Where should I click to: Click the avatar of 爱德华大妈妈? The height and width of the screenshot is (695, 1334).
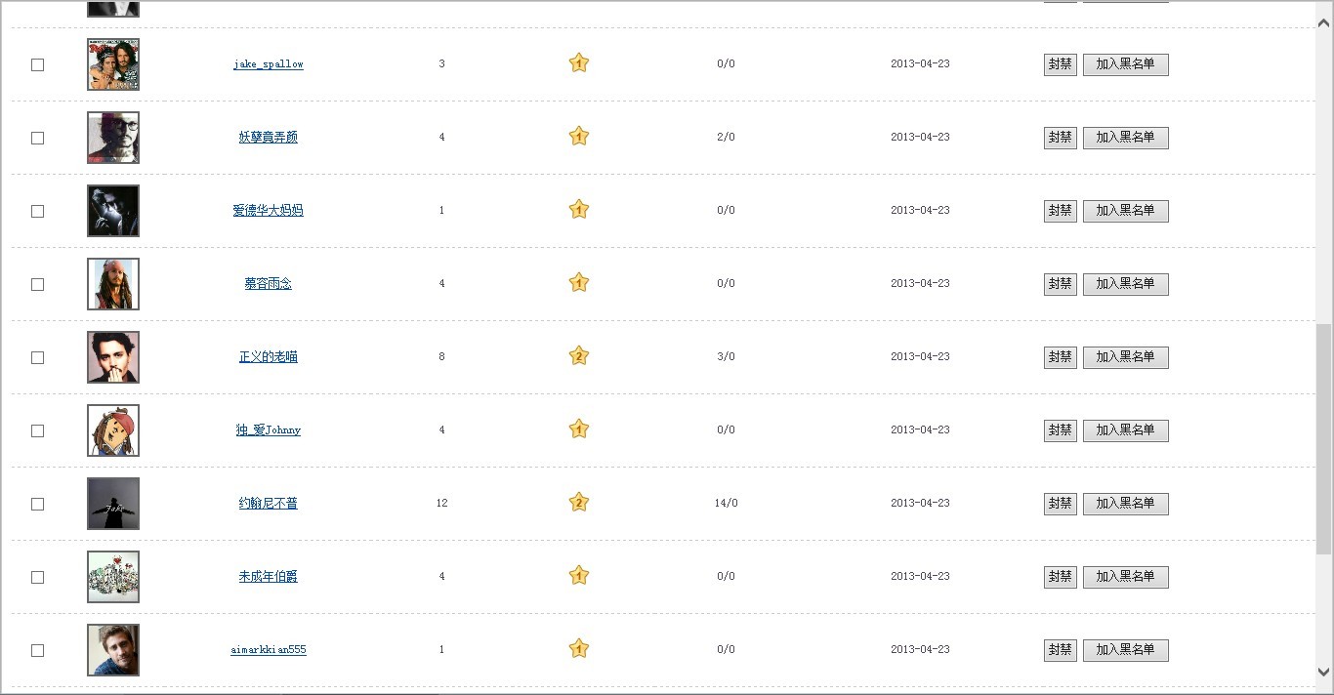[113, 211]
